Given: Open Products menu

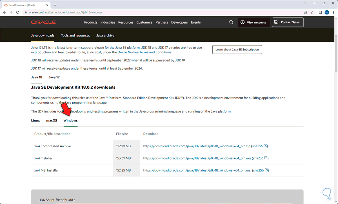Looking at the screenshot, I should pyautogui.click(x=91, y=22).
